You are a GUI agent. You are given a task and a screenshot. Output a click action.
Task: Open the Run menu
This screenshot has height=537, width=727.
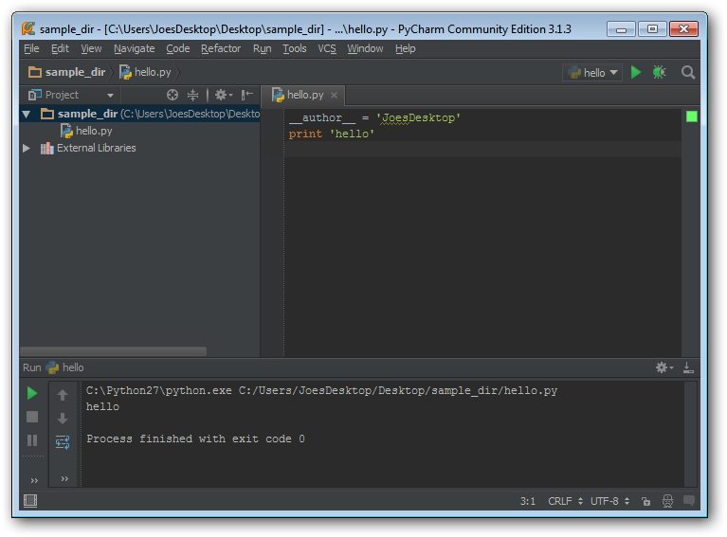[262, 48]
